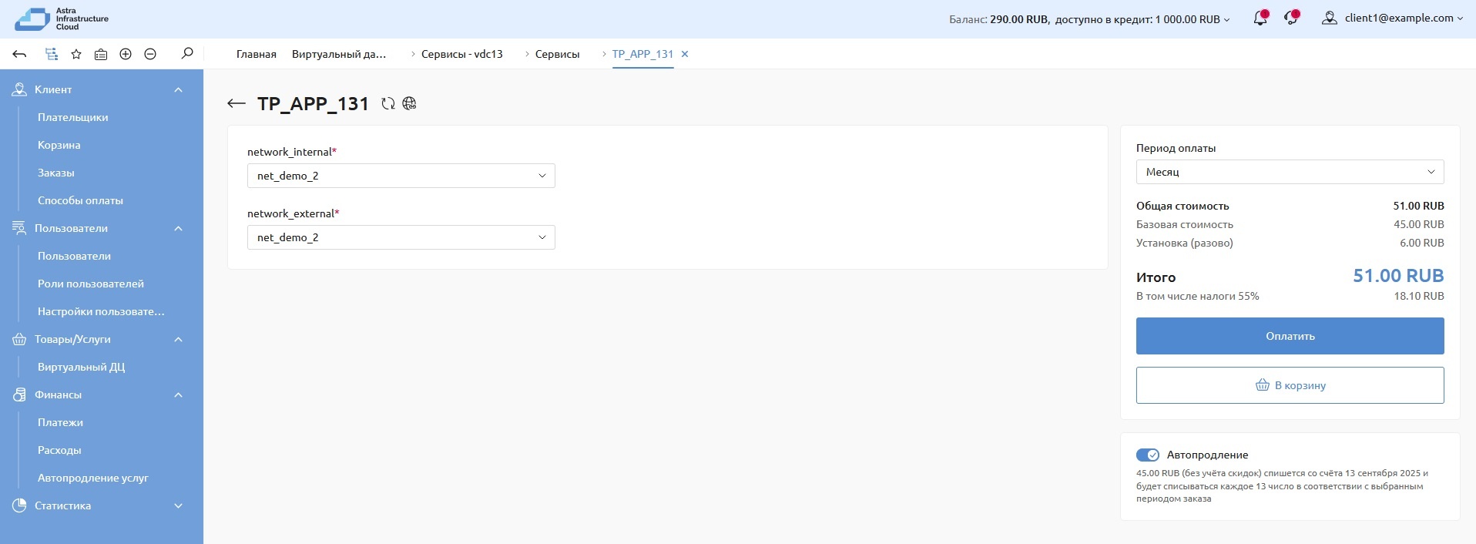Viewport: 1476px width, 544px height.
Task: Click the favorites star icon in toolbar
Action: (x=76, y=54)
